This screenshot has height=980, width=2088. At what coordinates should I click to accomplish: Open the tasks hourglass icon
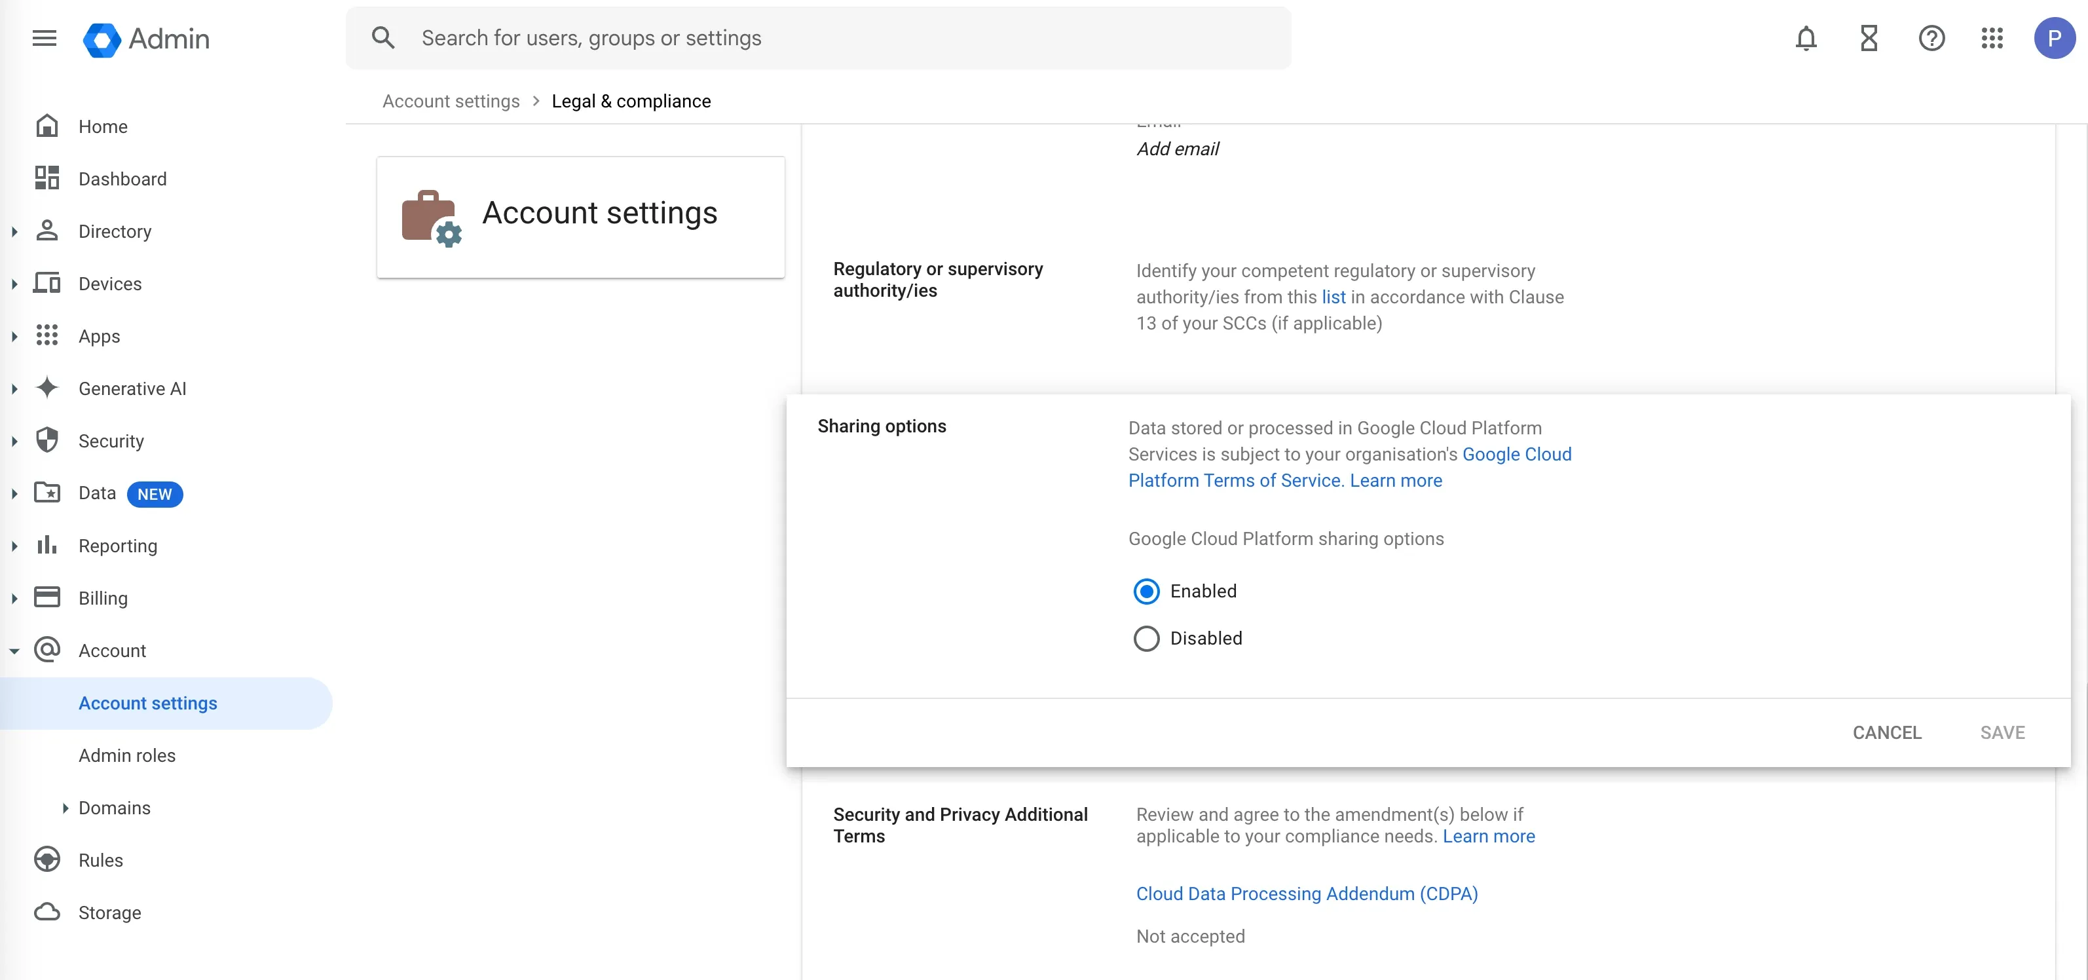tap(1869, 38)
